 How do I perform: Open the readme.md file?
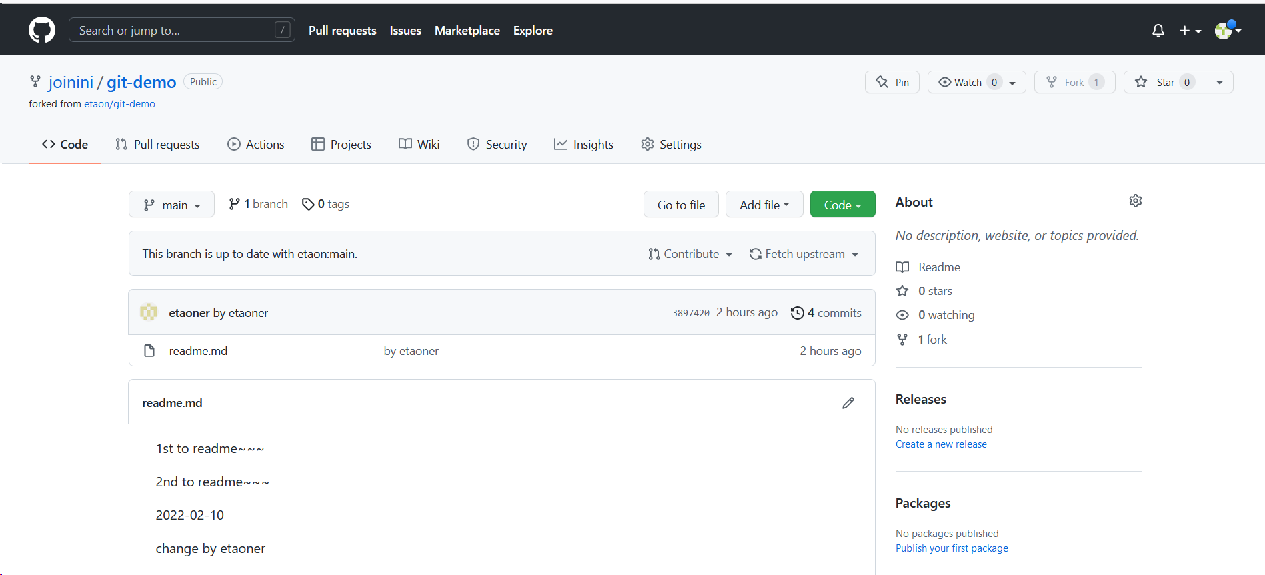click(x=198, y=351)
